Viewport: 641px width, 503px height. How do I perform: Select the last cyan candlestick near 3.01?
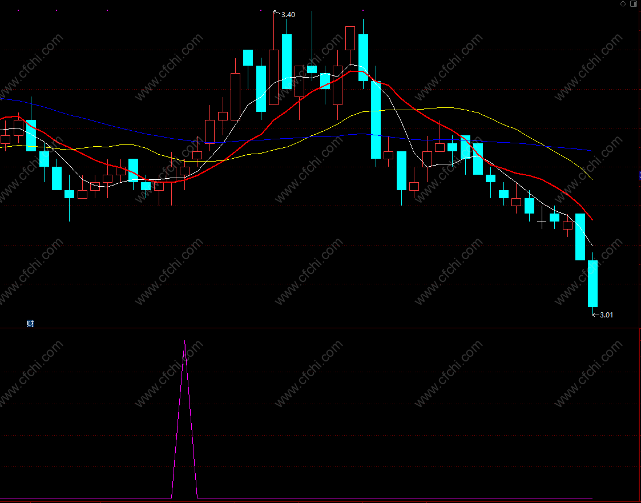point(592,284)
